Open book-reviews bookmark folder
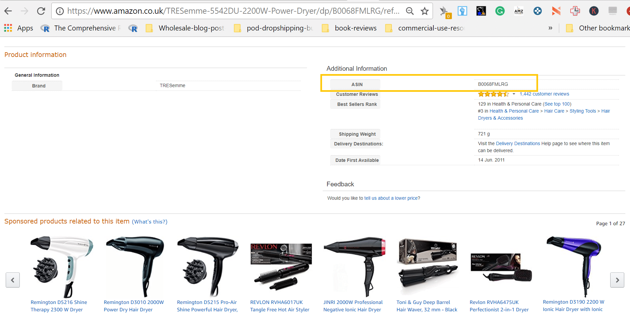The height and width of the screenshot is (313, 630). pyautogui.click(x=349, y=28)
